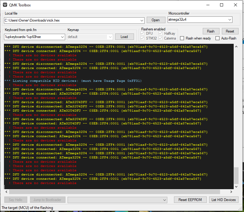Expand the Local file path dropdown

click(x=142, y=20)
